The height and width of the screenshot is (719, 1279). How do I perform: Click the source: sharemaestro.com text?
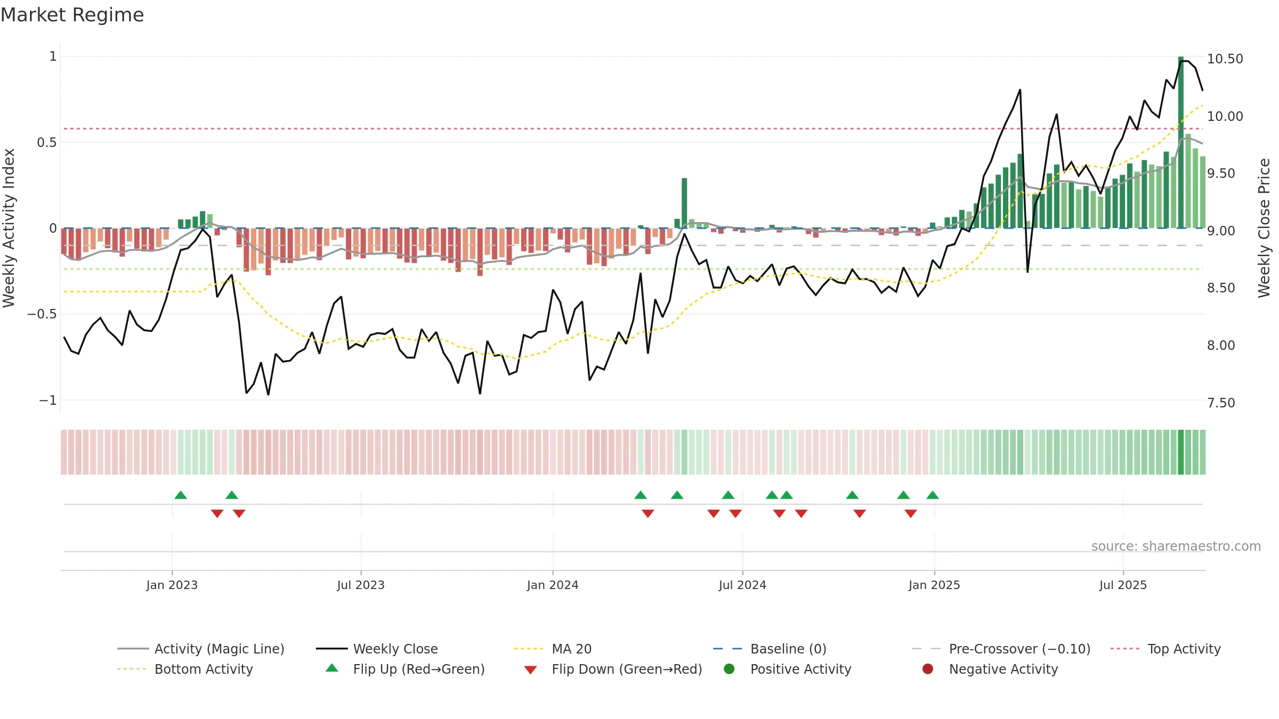click(x=1176, y=546)
